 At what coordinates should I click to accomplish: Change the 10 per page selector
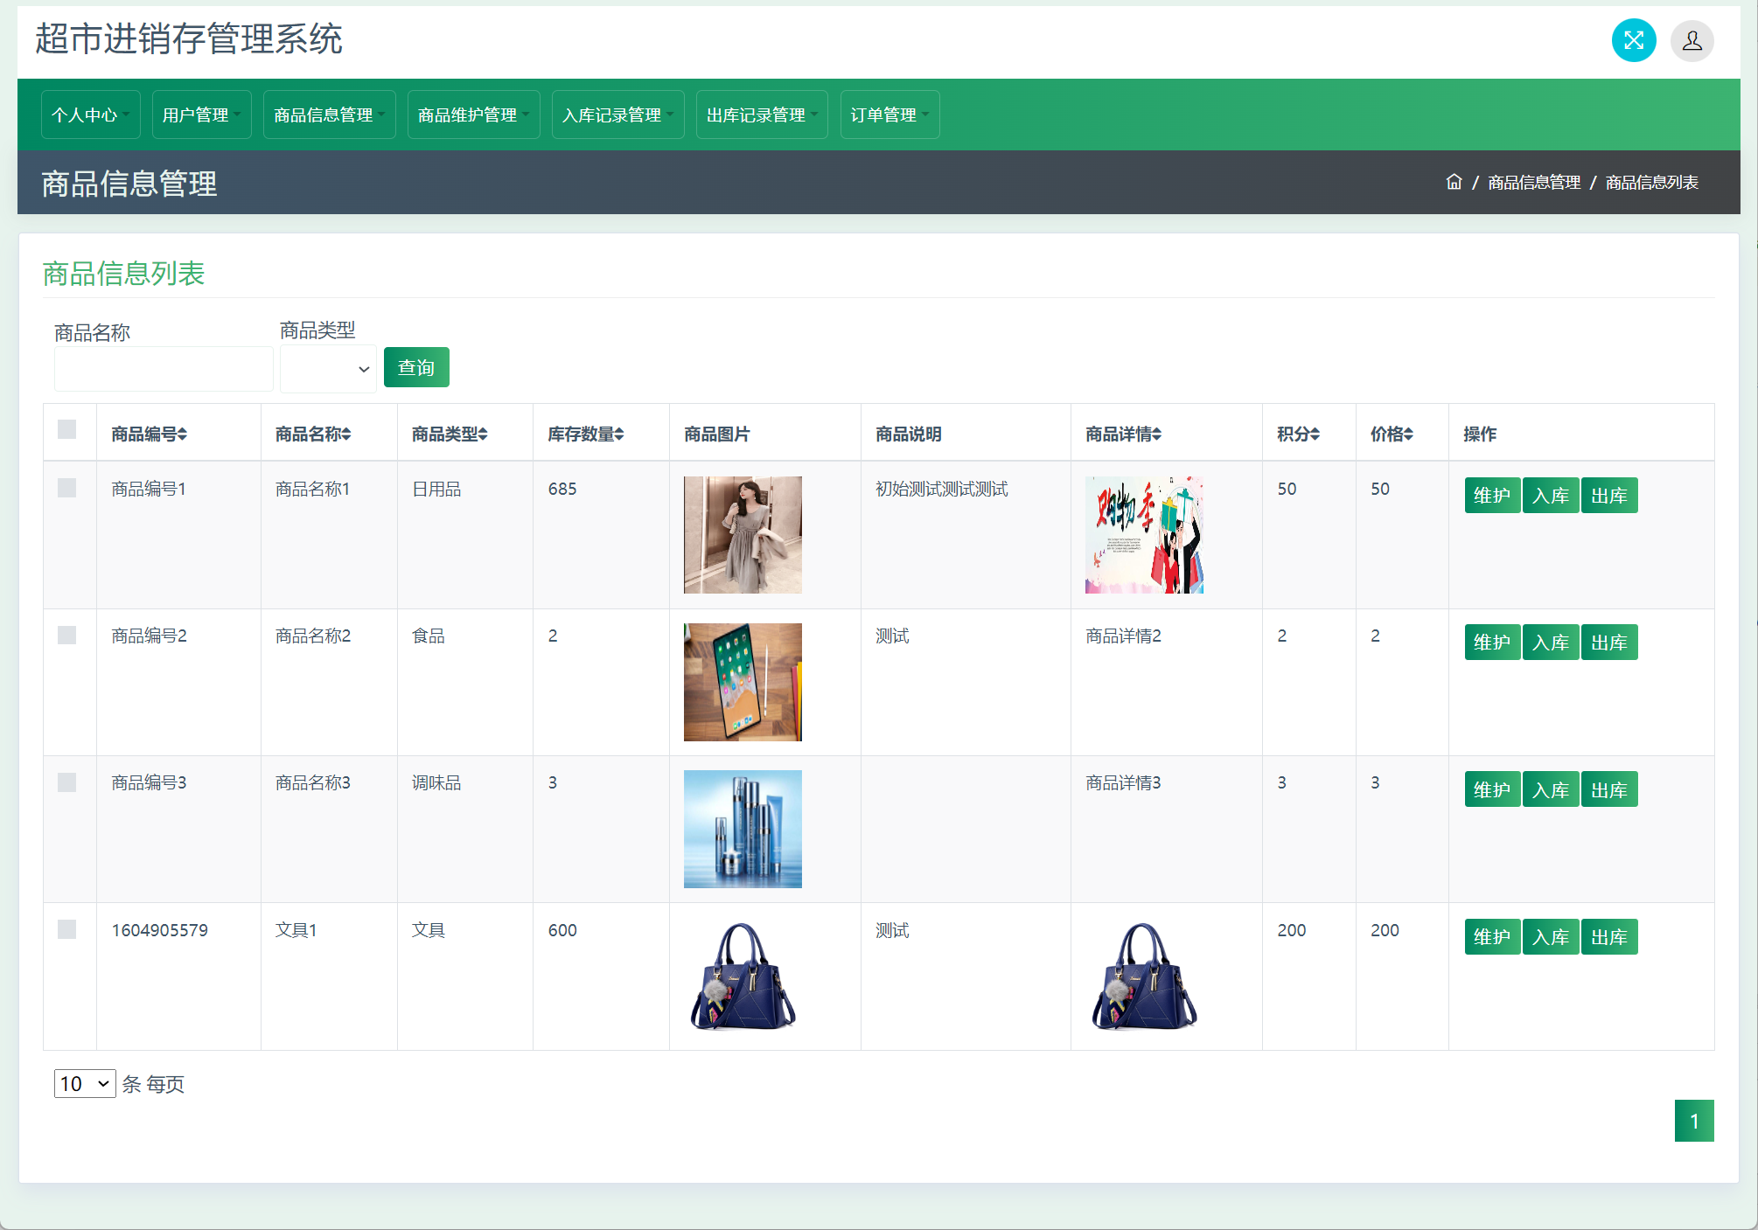click(84, 1084)
